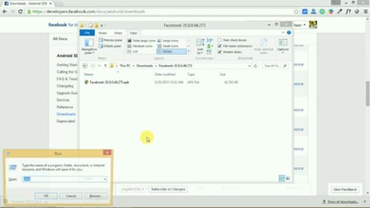Open the English (US) language dropdown

(132, 189)
